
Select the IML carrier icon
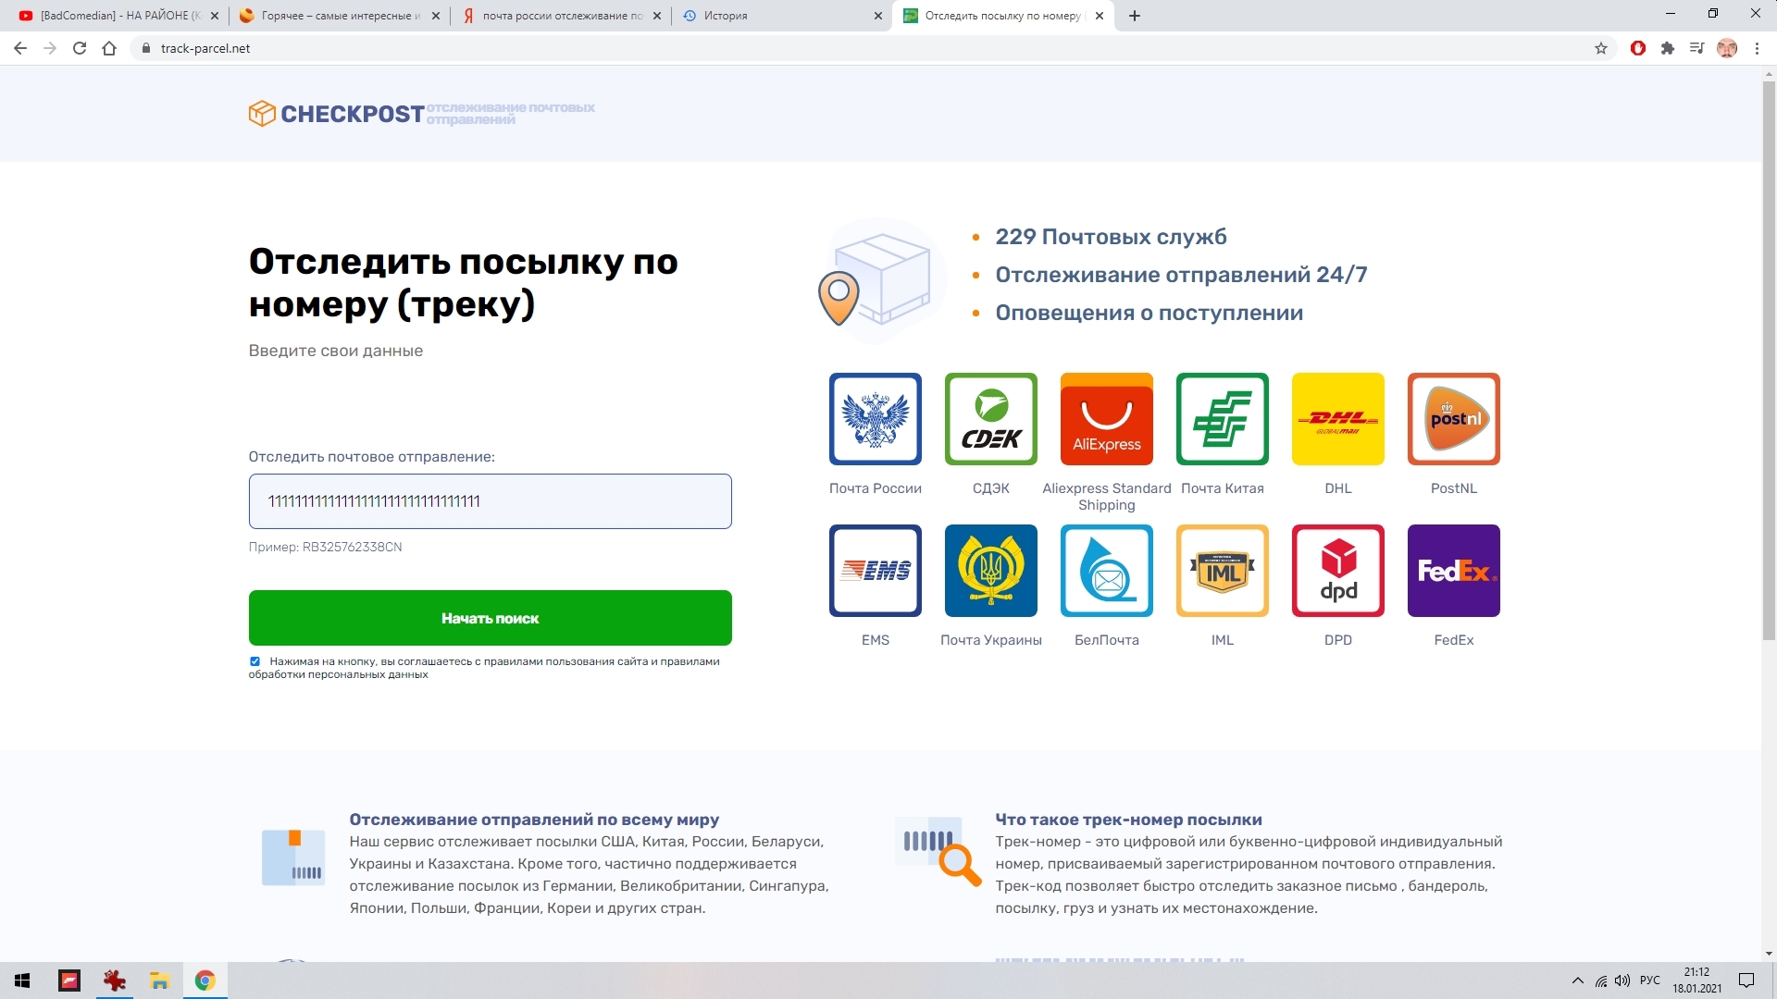[1222, 570]
